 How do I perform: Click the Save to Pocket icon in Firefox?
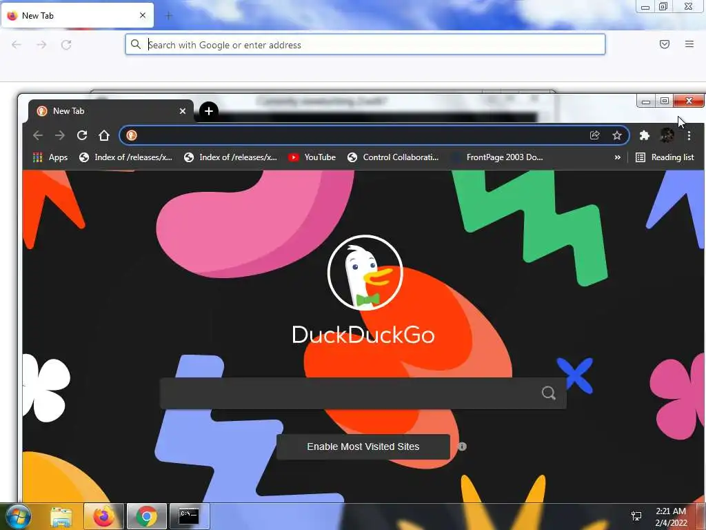[x=665, y=44]
